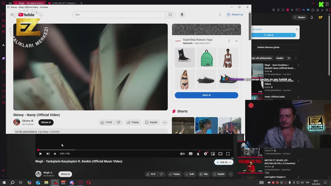
Task: Close the Assistant popup panel
Action: click(297, 29)
